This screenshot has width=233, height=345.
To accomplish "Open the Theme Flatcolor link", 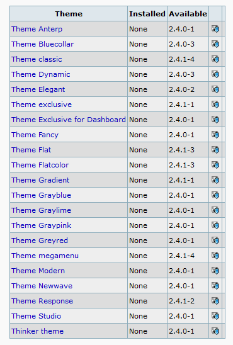I will tap(40, 165).
